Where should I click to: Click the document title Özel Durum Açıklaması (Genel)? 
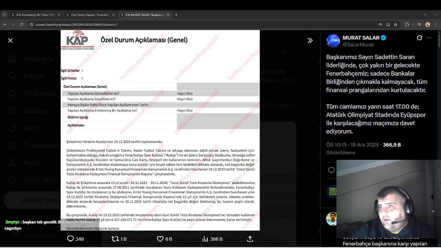[x=144, y=40]
